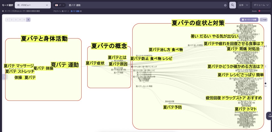Click the キーワード分類 button
Screen dimensions: 272x132
(249, 20)
